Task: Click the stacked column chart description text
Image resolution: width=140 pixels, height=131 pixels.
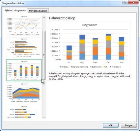Action: point(90,76)
